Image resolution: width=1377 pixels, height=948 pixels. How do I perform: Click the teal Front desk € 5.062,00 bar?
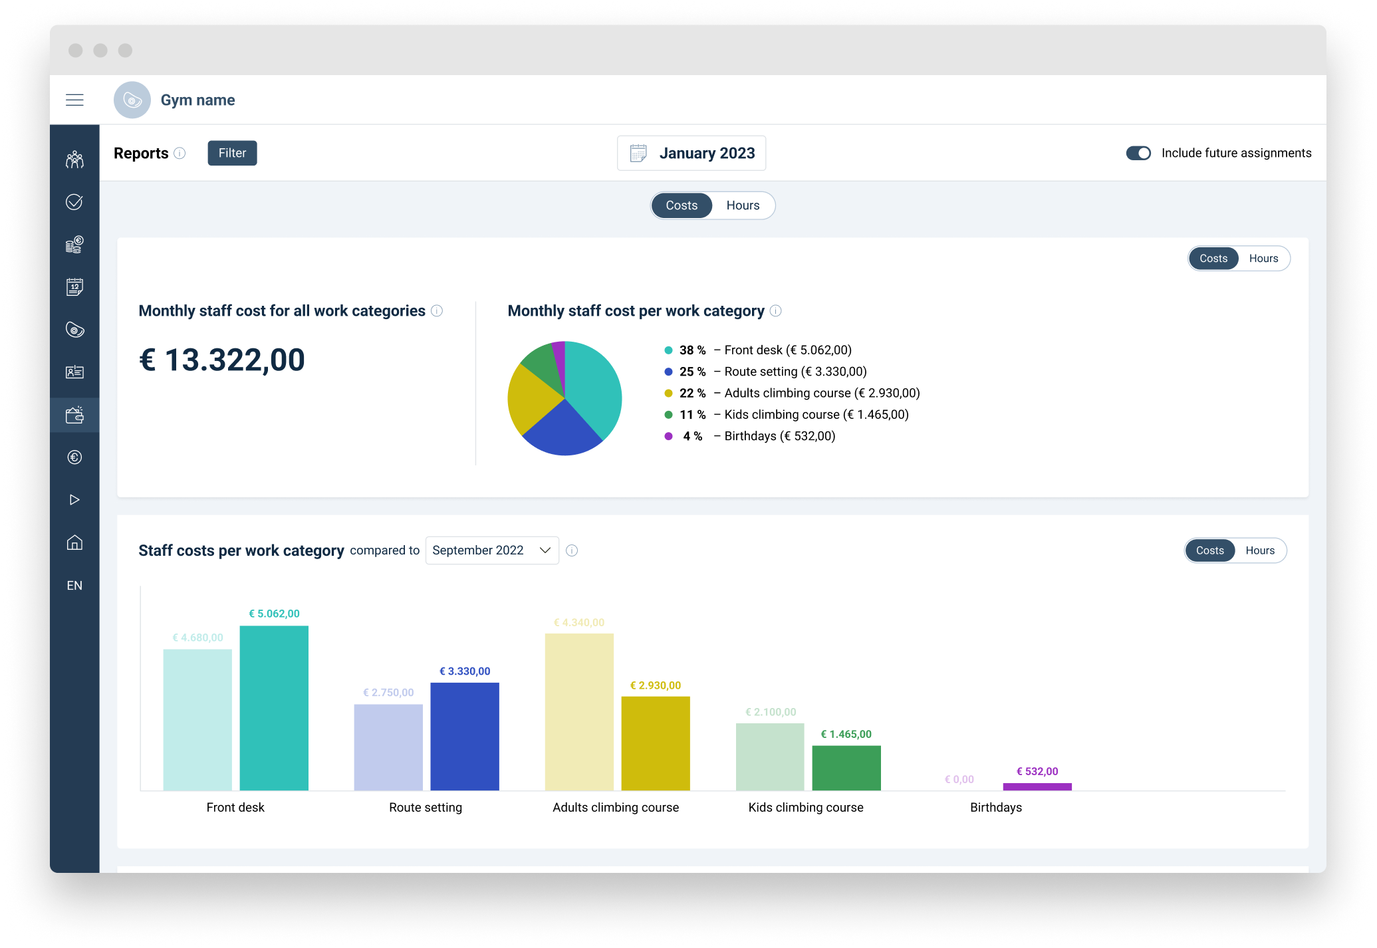coord(274,707)
